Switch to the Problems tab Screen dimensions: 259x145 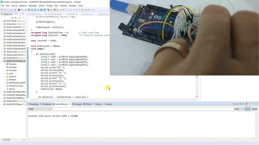(x=46, y=104)
